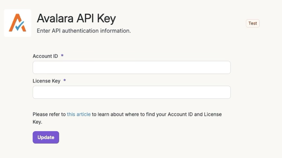Focus the Account ID input field
The height and width of the screenshot is (158, 282).
(x=132, y=68)
